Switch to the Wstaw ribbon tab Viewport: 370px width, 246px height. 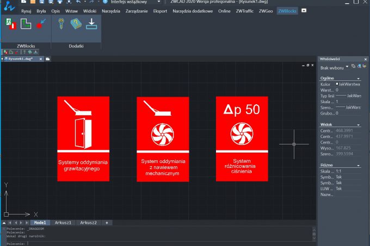(x=71, y=11)
